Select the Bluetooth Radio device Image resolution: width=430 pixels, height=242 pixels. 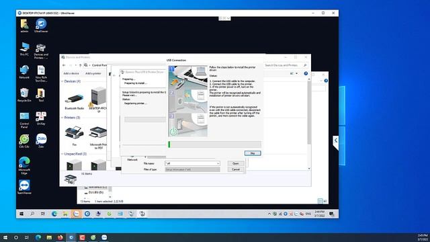(x=75, y=102)
